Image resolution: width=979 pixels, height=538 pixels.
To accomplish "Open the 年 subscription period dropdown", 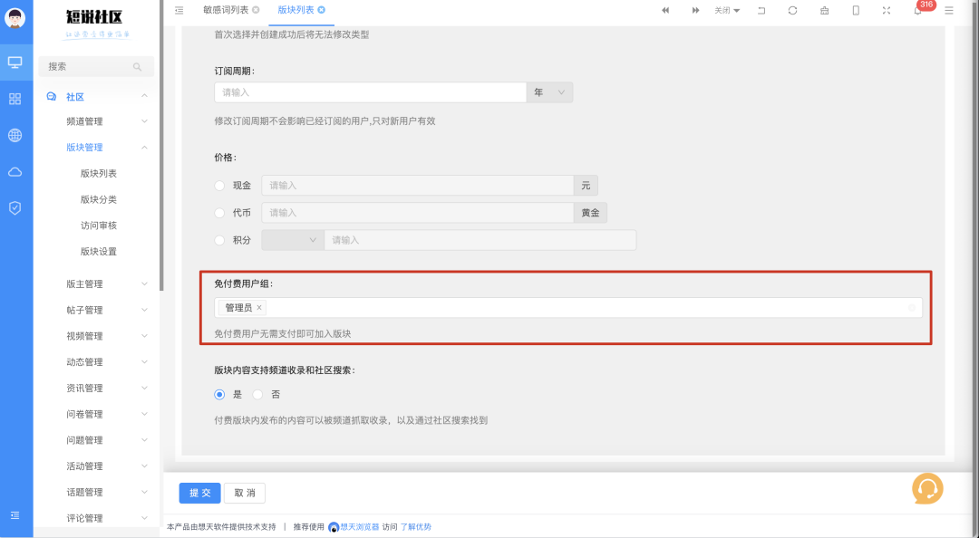I will coord(548,92).
